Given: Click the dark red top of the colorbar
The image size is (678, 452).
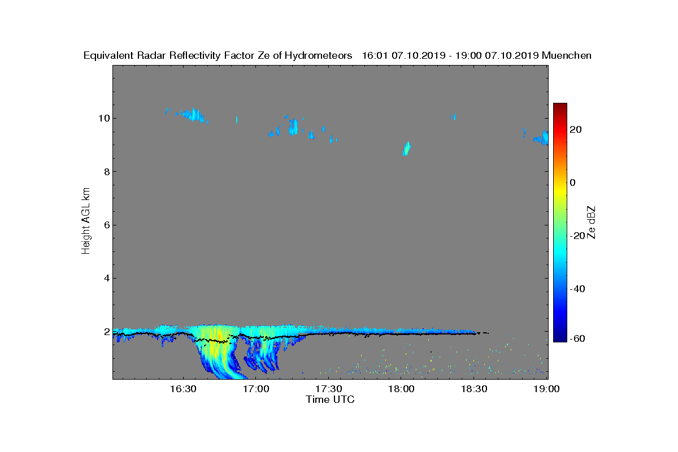Looking at the screenshot, I should tap(560, 107).
